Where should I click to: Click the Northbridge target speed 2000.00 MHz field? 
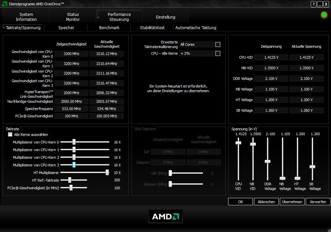71,101
